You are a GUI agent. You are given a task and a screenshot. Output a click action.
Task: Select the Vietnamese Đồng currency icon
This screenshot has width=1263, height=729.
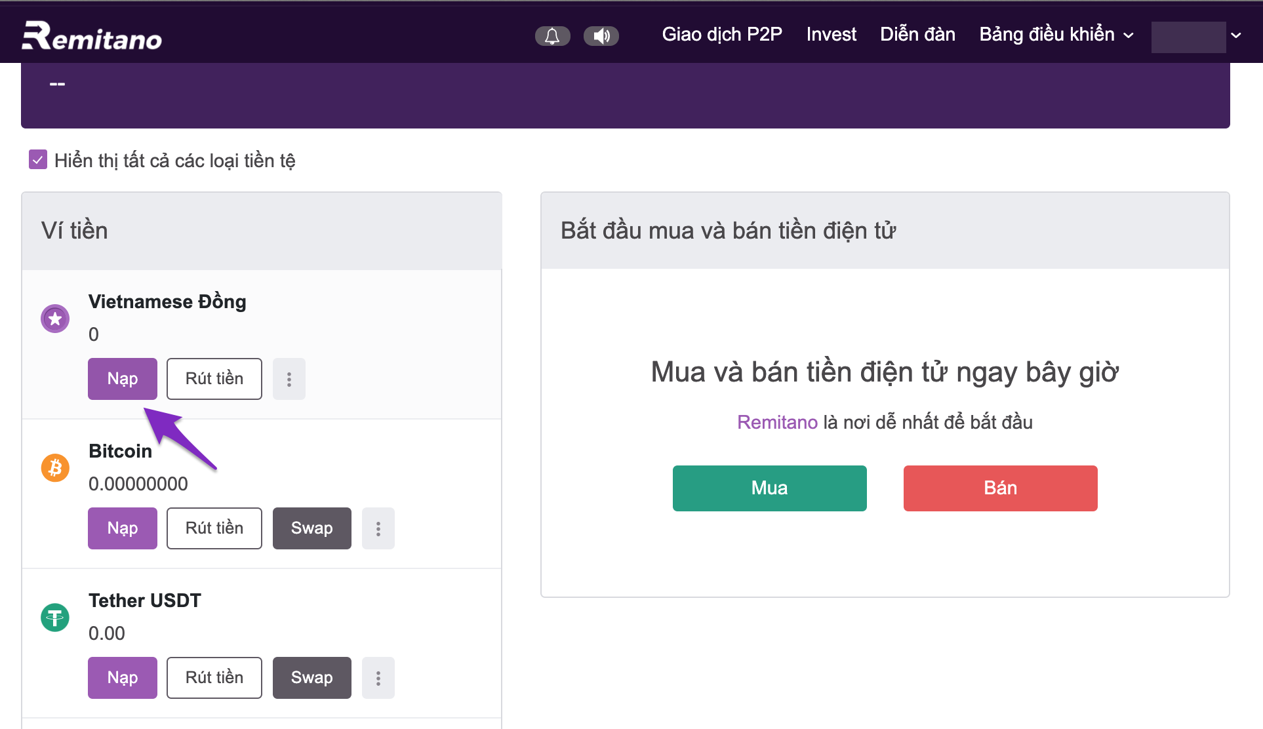(55, 319)
